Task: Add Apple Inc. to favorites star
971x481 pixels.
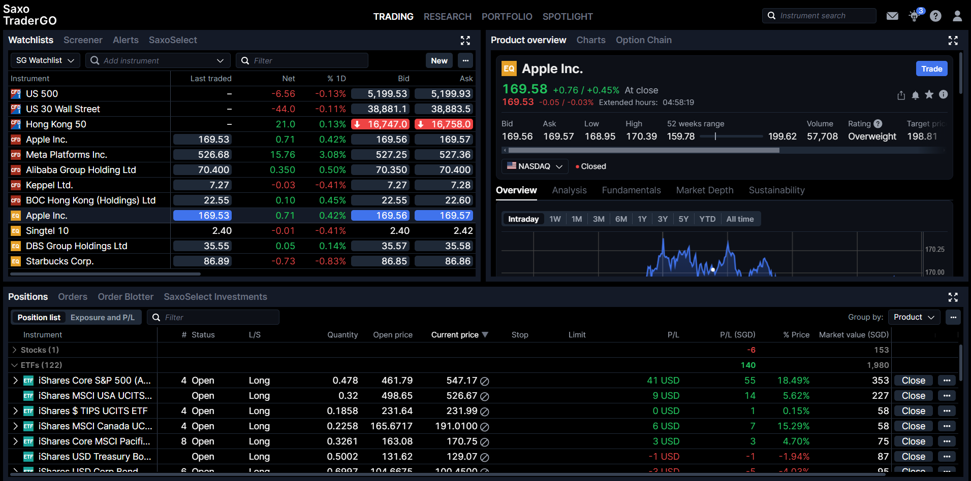Action: coord(929,94)
